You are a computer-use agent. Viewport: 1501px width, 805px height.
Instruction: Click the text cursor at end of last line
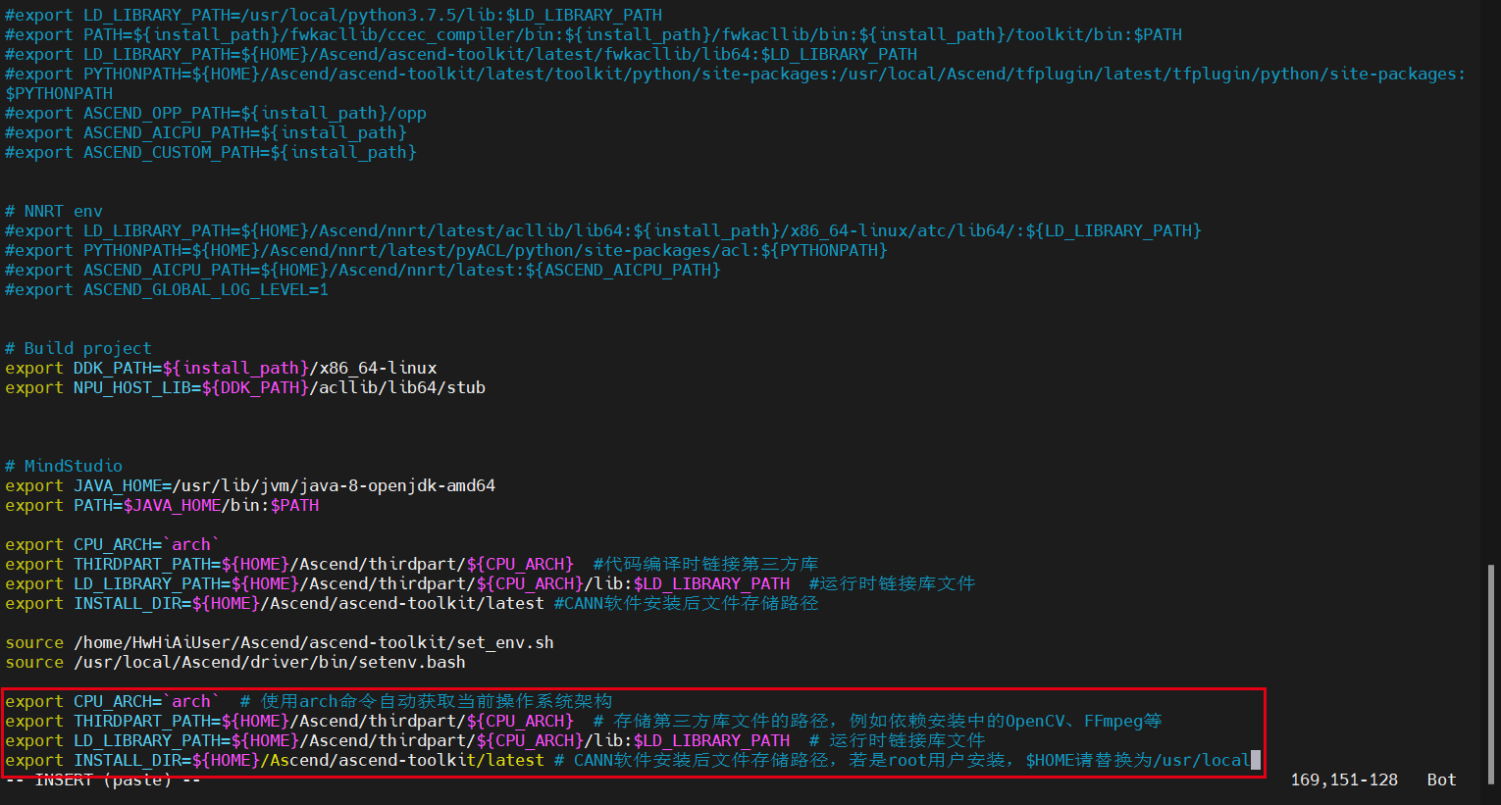[1256, 760]
